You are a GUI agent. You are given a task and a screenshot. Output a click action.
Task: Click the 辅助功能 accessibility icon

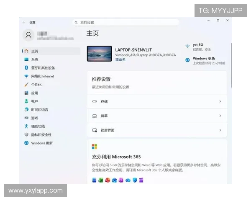pyautogui.click(x=26, y=126)
